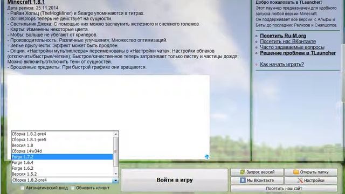Screen dimensions: 345x194
Task: Open the Посетить нас ВКонтакте link
Action: (288, 41)
